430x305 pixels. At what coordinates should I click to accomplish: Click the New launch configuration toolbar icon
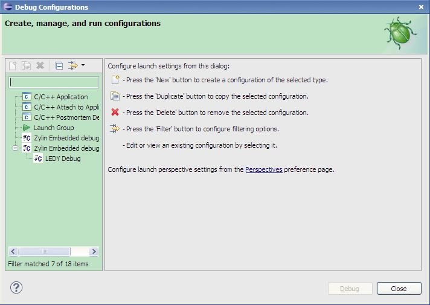(x=13, y=66)
